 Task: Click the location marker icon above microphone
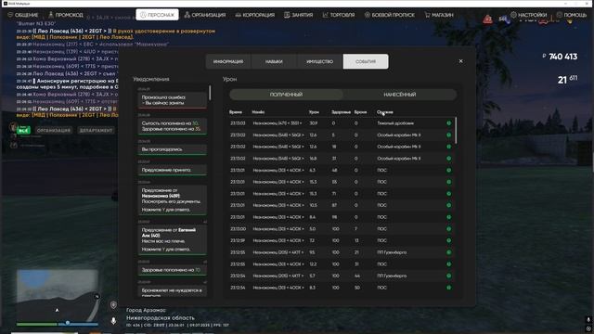pos(113,305)
